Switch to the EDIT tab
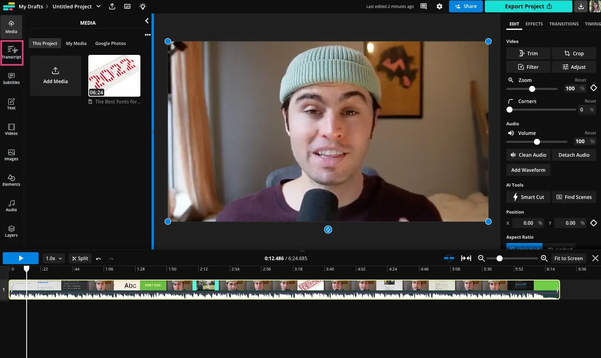The width and height of the screenshot is (601, 358). (x=514, y=24)
